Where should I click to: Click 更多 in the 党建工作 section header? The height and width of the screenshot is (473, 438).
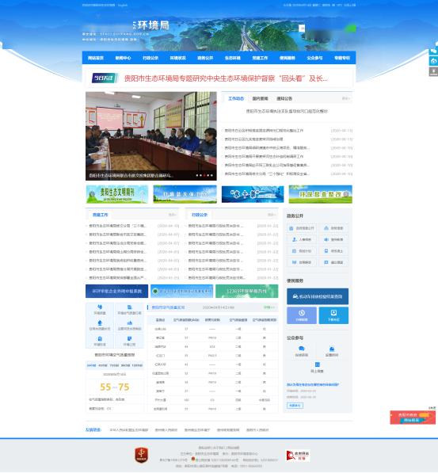coord(172,215)
